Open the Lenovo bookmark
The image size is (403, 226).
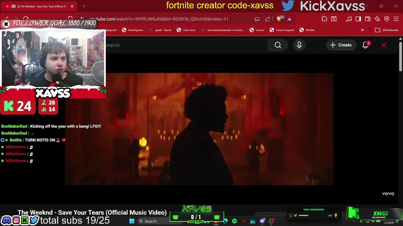click(257, 30)
